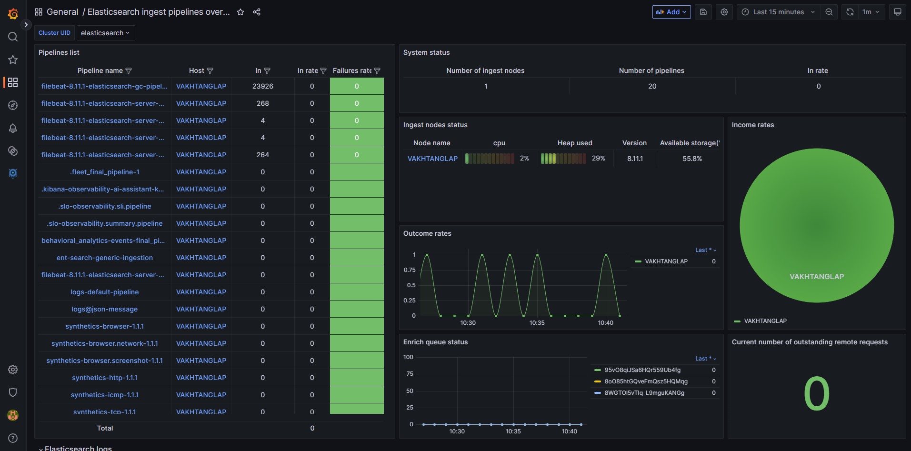Open the Help question mark icon
Image resolution: width=911 pixels, height=451 pixels.
tap(13, 438)
